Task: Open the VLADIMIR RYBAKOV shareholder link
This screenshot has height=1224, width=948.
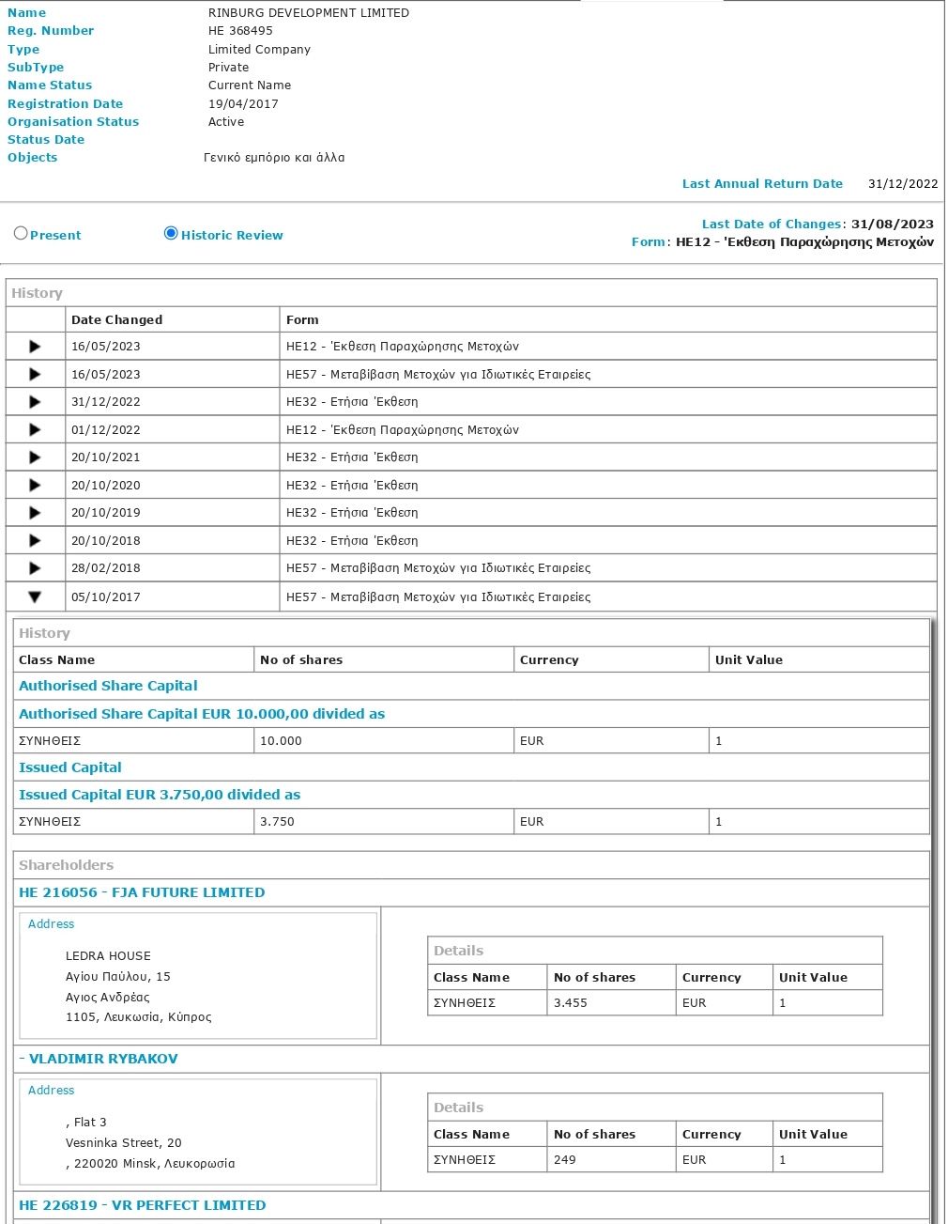Action: [99, 1059]
